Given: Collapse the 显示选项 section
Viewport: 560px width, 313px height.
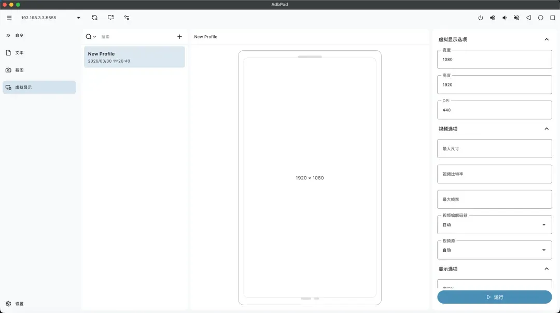Looking at the screenshot, I should pos(547,269).
